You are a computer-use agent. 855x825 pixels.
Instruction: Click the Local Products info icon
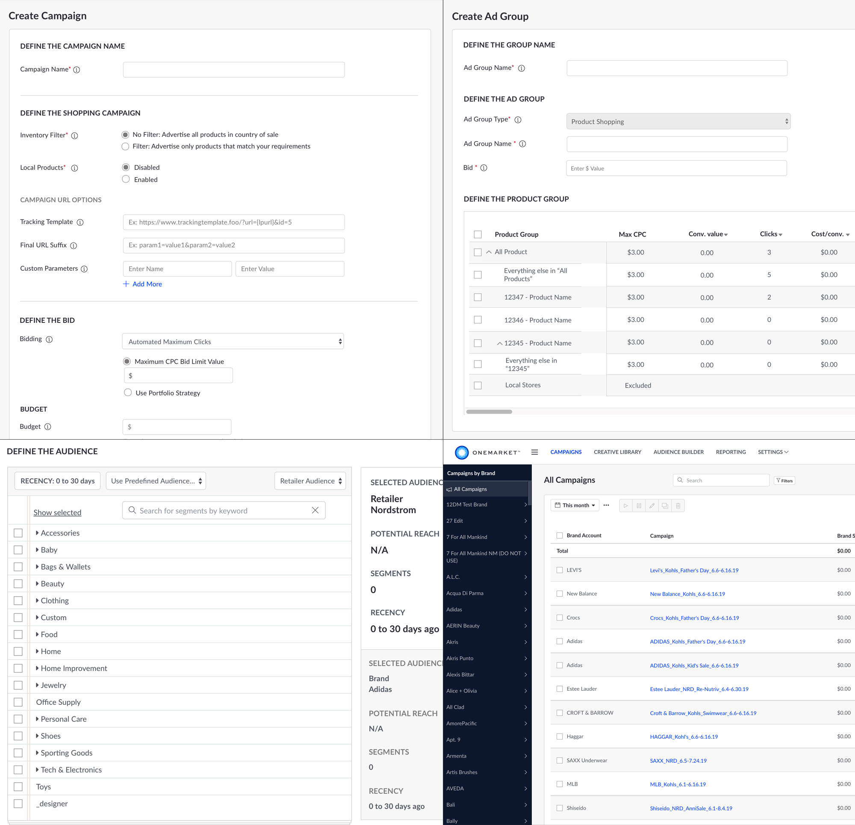click(x=74, y=168)
